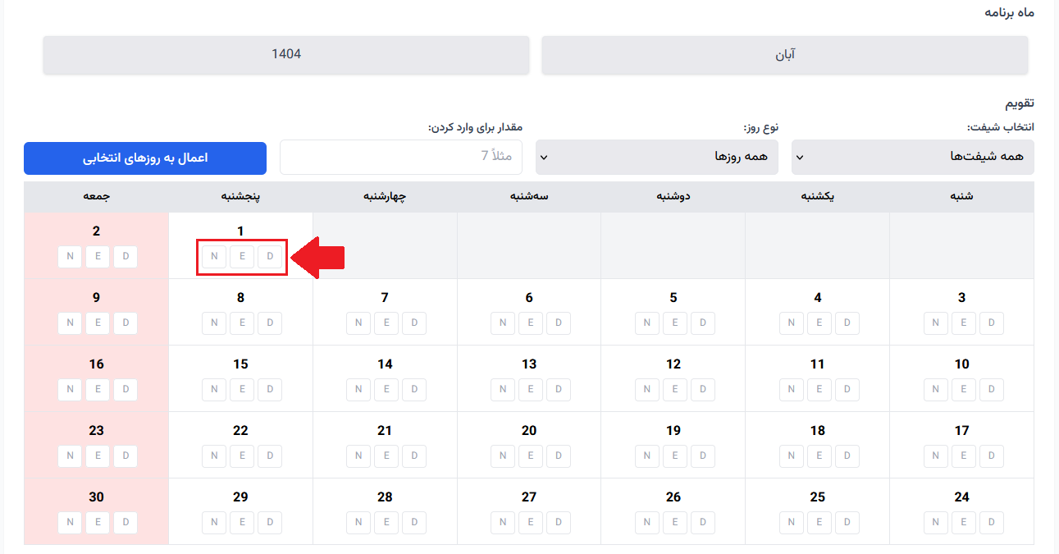Select the D shift on day 18

click(x=847, y=456)
